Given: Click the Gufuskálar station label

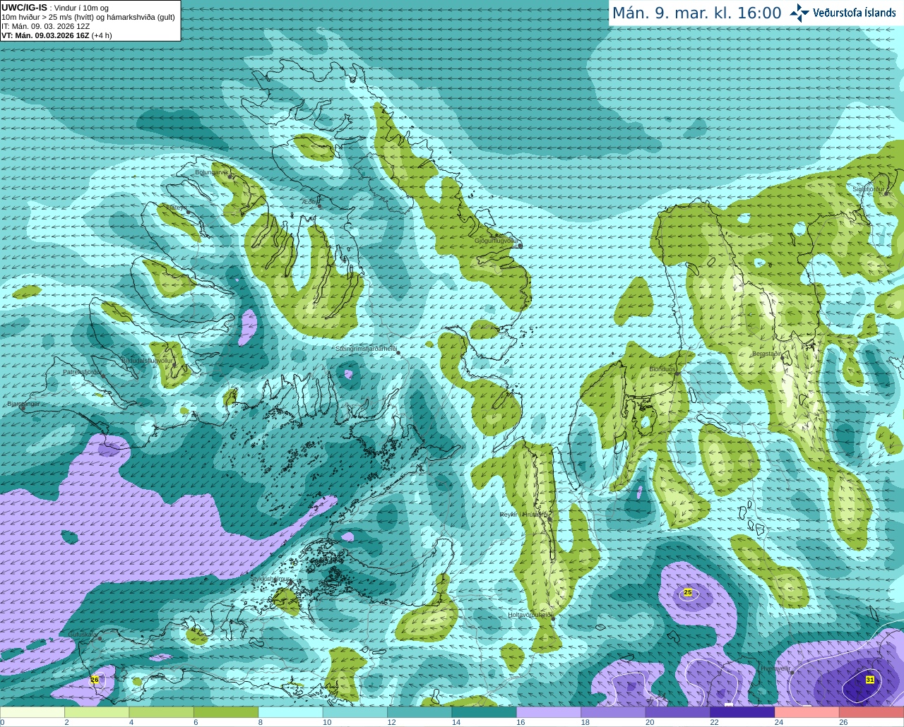Looking at the screenshot, I should pyautogui.click(x=83, y=635).
